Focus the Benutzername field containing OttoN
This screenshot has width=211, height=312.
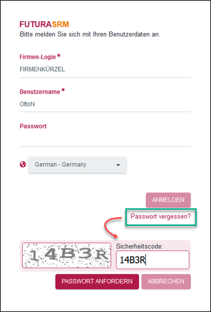click(x=105, y=104)
